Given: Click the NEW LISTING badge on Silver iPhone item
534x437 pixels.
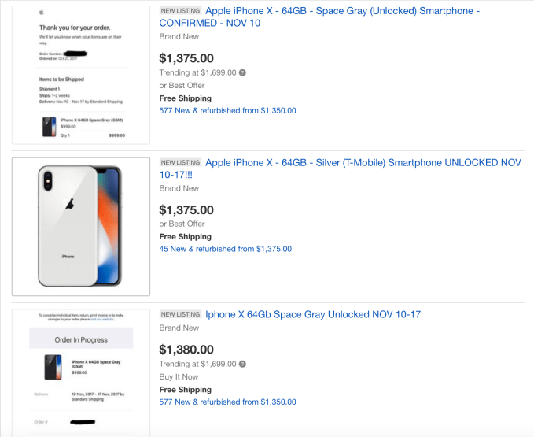Looking at the screenshot, I should click(x=179, y=162).
